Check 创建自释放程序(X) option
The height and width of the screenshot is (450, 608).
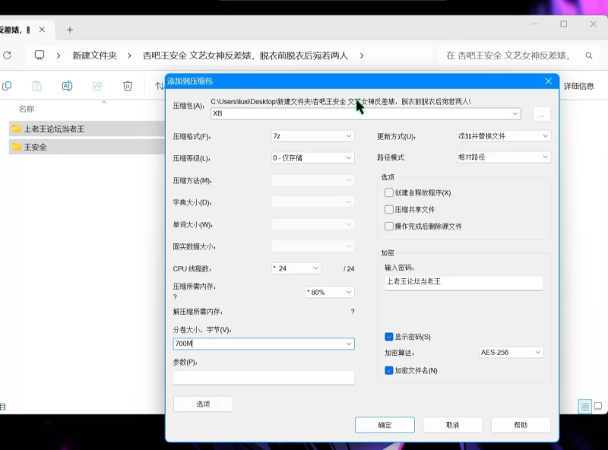(x=389, y=193)
